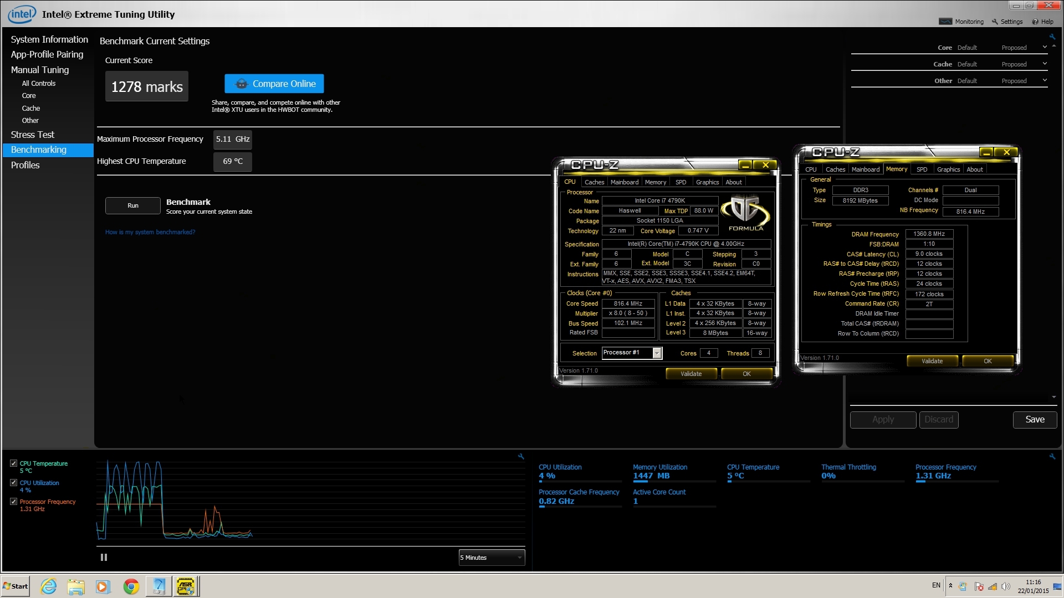Viewport: 1064px width, 598px height.
Task: Click the 1278 marks score box
Action: point(147,86)
